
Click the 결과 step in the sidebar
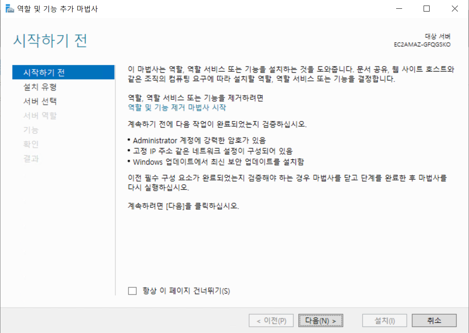(x=31, y=158)
